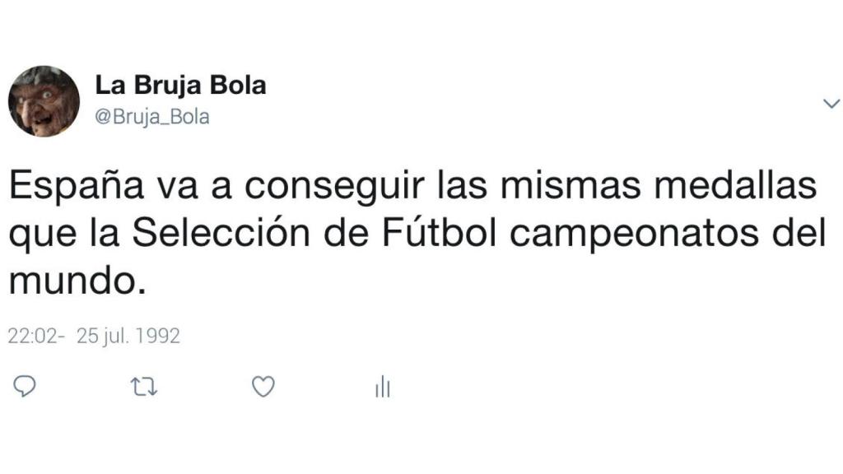The image size is (843, 474).
Task: Open La Bruja Bola's profile picture
Action: 44,101
